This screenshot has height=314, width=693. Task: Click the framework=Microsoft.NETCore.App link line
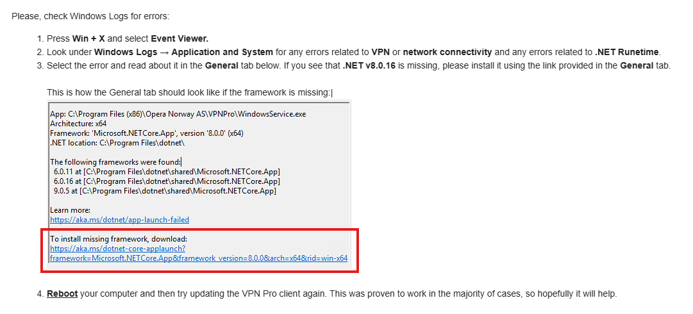199,258
